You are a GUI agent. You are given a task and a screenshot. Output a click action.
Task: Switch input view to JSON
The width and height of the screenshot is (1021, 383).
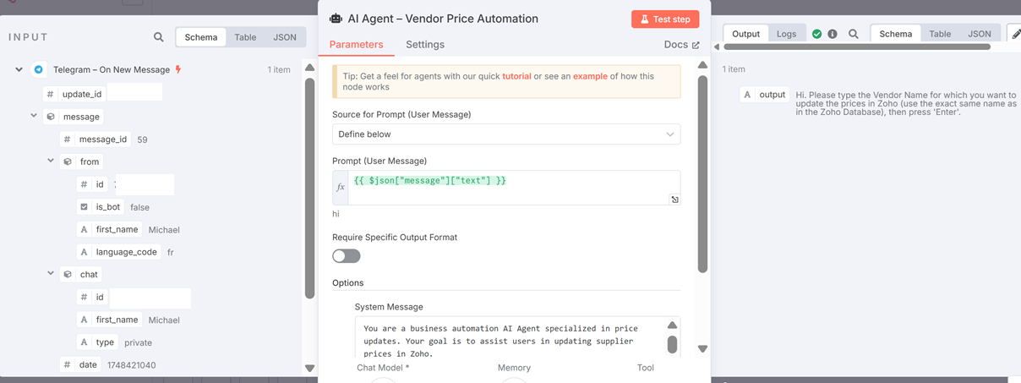tap(285, 37)
